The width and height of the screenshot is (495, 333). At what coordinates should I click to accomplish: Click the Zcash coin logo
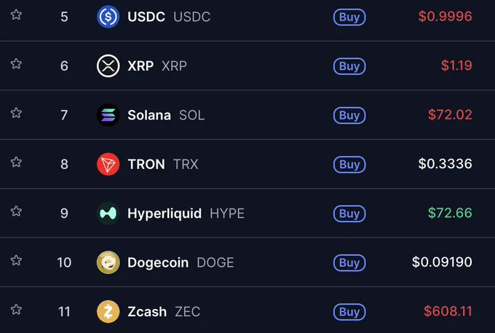pos(108,312)
